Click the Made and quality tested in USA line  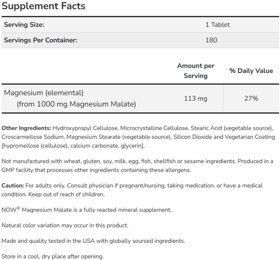point(93,241)
